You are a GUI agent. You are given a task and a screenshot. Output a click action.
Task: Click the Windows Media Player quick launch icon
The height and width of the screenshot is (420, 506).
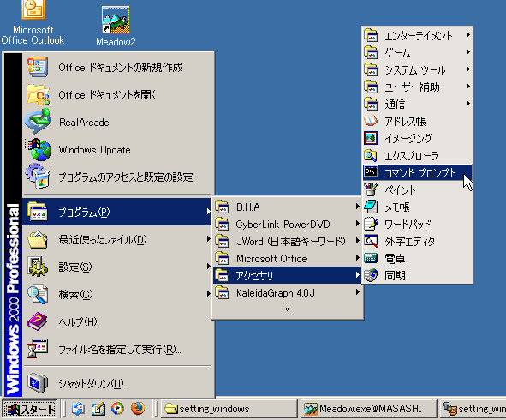pos(118,409)
